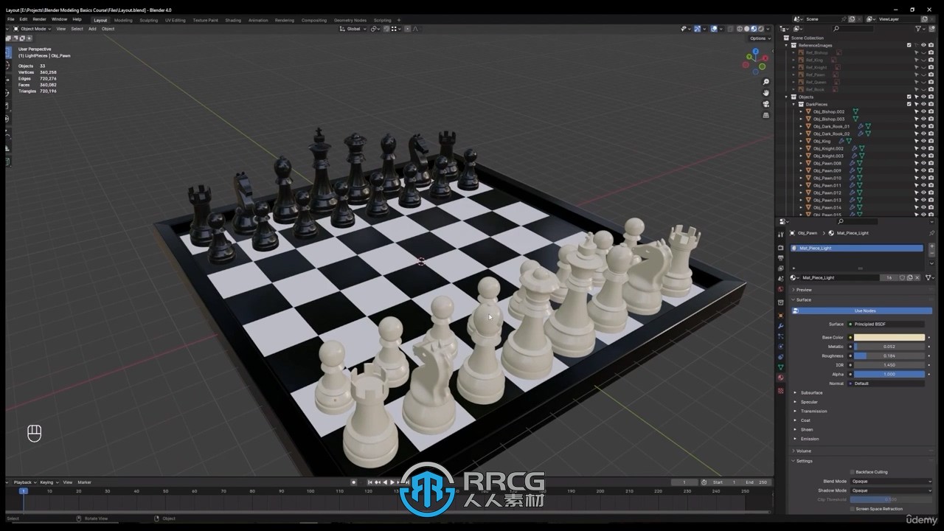
Task: Open the Render properties tab
Action: click(x=781, y=248)
